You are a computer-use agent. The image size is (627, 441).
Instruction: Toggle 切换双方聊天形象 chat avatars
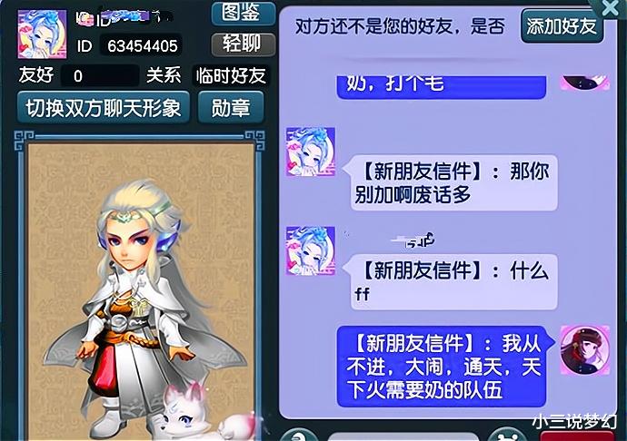point(104,108)
